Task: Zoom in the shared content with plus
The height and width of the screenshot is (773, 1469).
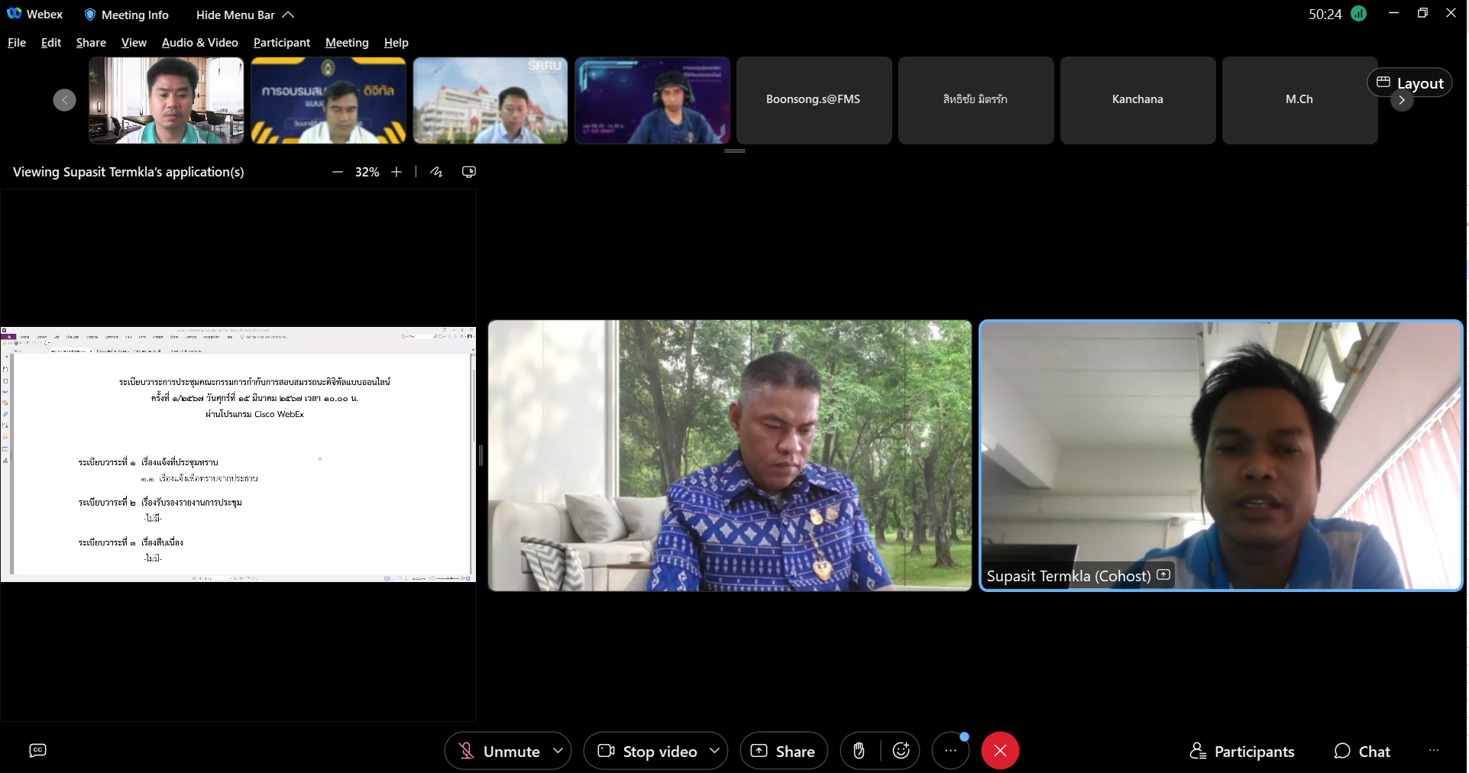Action: pyautogui.click(x=396, y=172)
